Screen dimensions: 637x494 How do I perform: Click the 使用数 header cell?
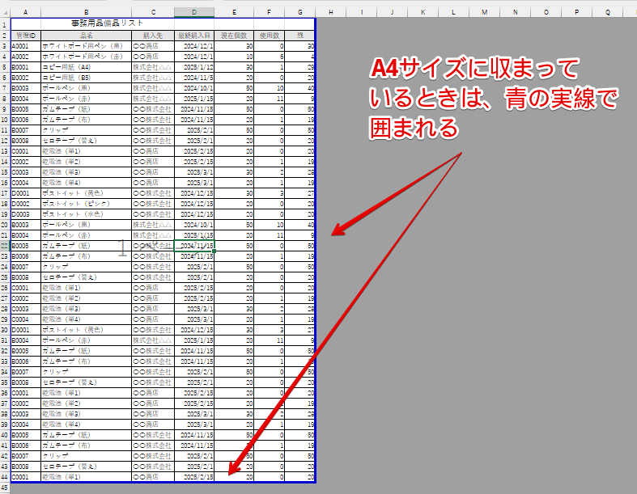coord(269,36)
